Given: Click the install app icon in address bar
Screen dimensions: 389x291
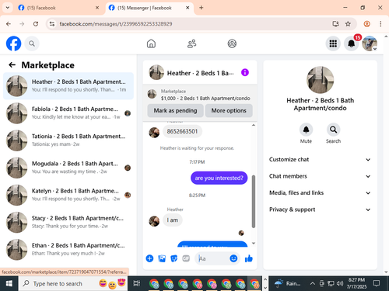Looking at the screenshot, I should (x=335, y=24).
